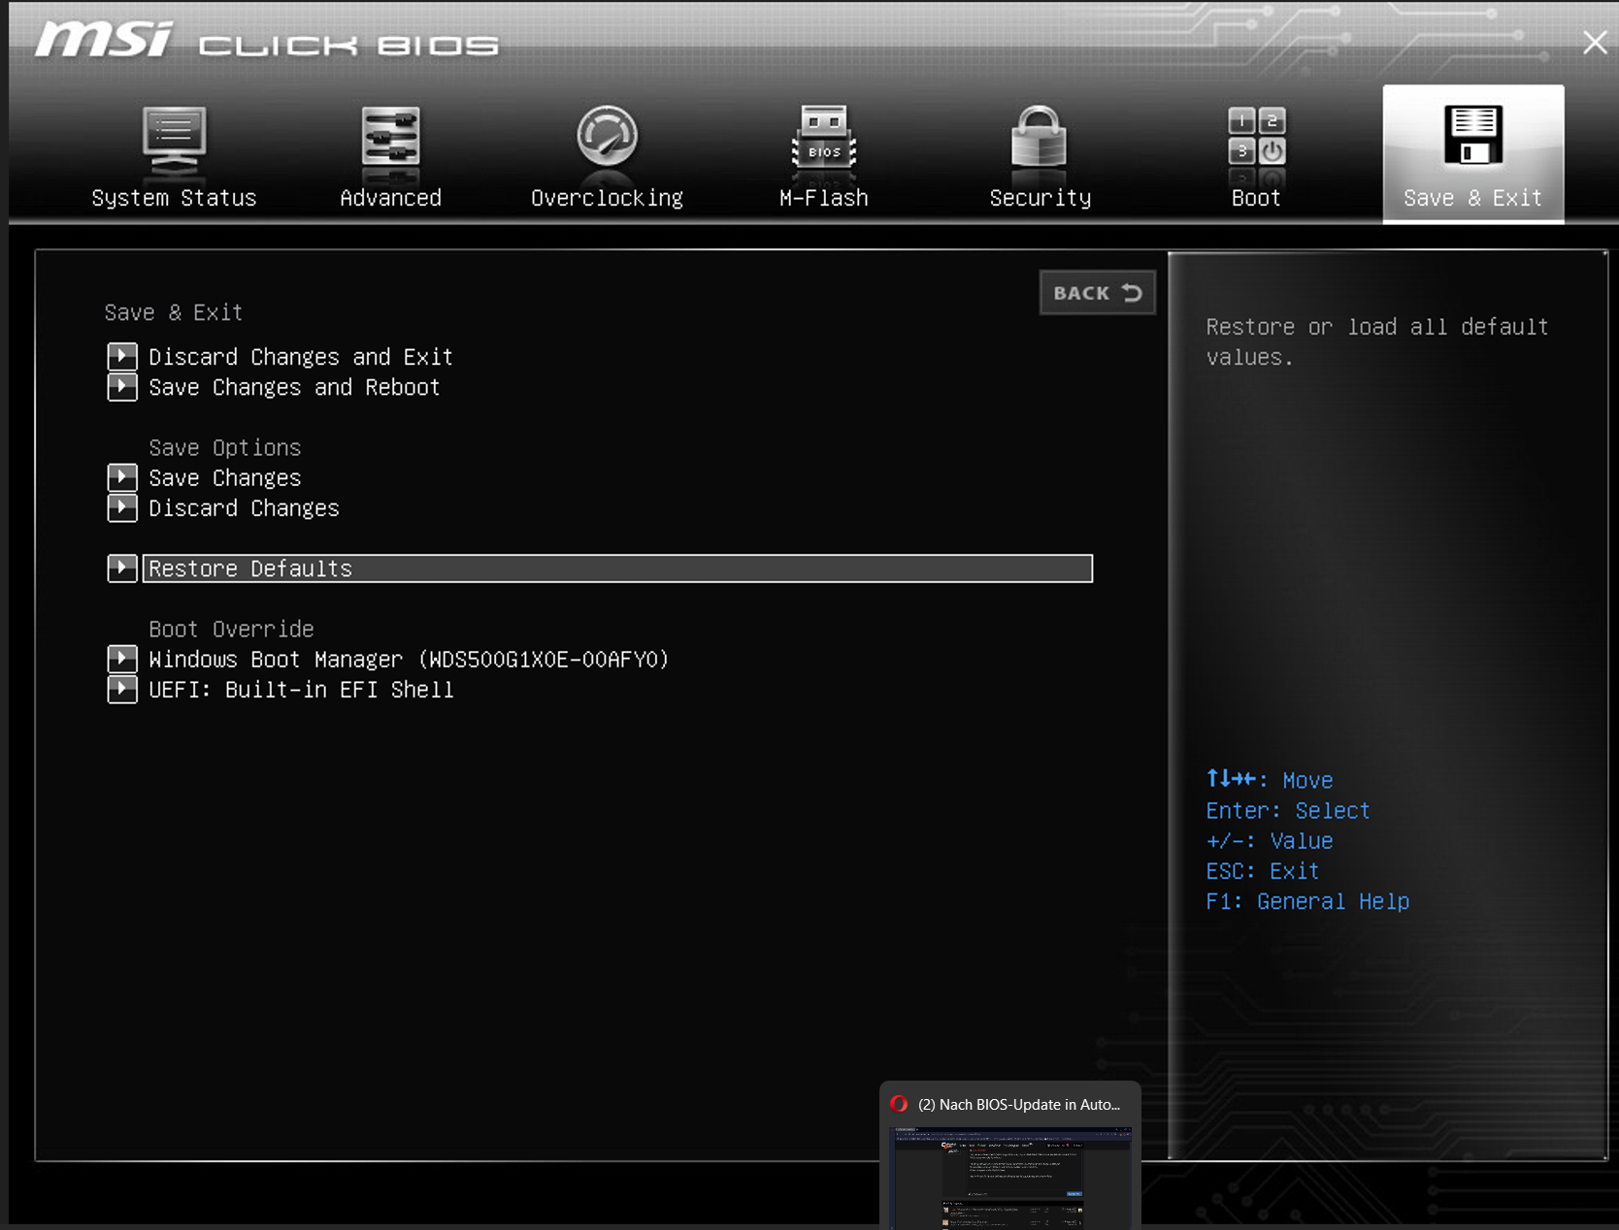The image size is (1619, 1230).
Task: Click the arrows 'Move' hint
Action: pos(1270,780)
